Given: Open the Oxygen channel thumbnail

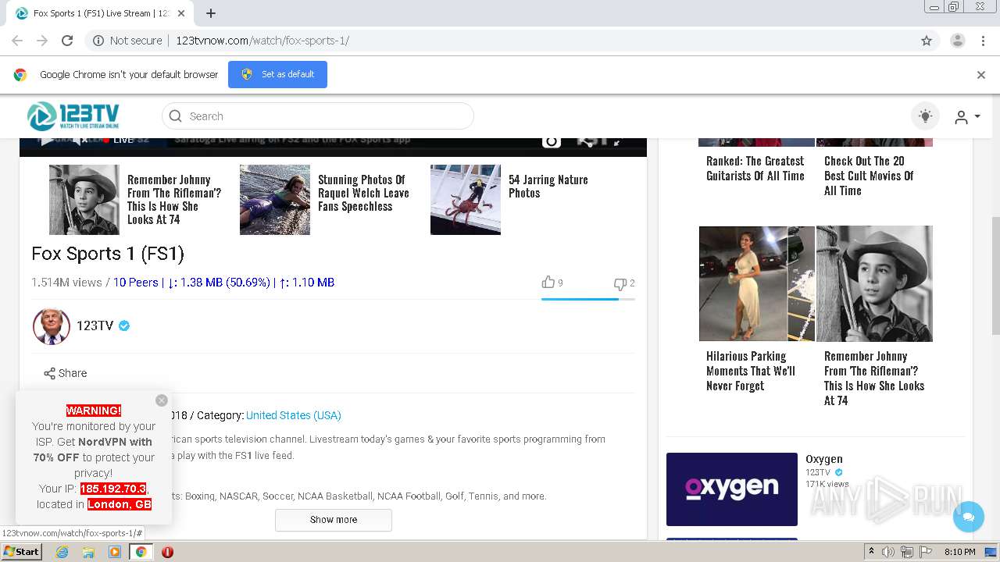Looking at the screenshot, I should pyautogui.click(x=732, y=489).
